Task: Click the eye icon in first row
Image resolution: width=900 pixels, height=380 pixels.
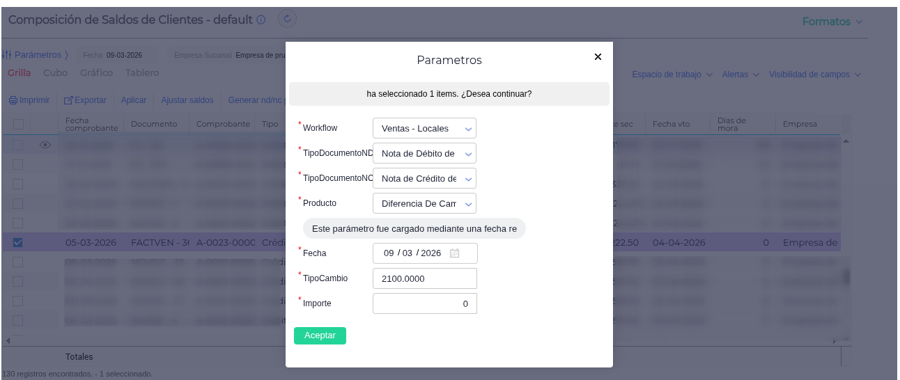Action: tap(45, 145)
